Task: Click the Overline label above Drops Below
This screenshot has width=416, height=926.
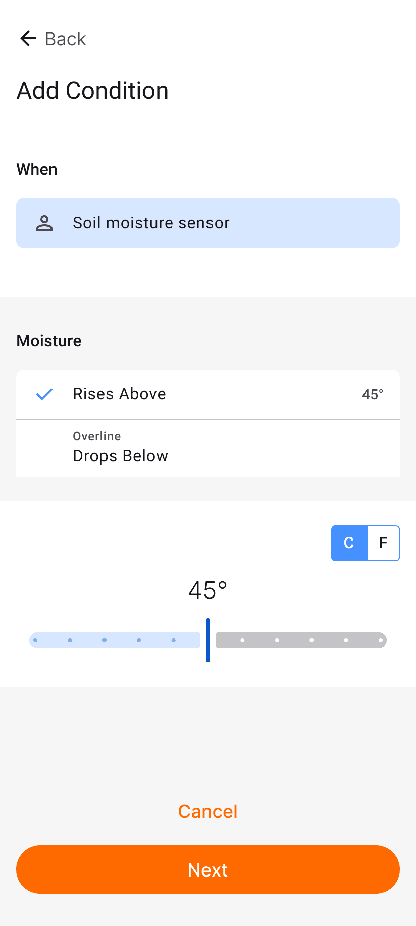Action: click(97, 436)
